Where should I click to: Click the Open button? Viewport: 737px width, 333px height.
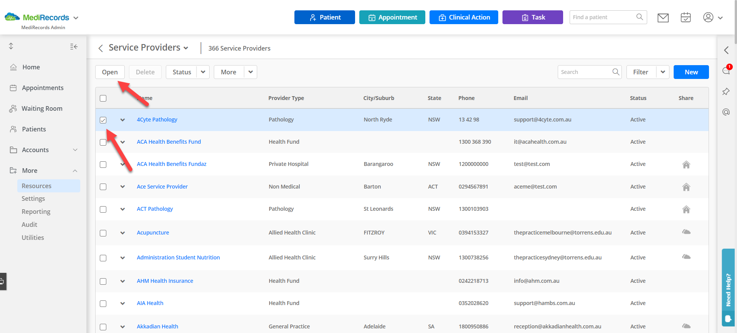point(110,72)
